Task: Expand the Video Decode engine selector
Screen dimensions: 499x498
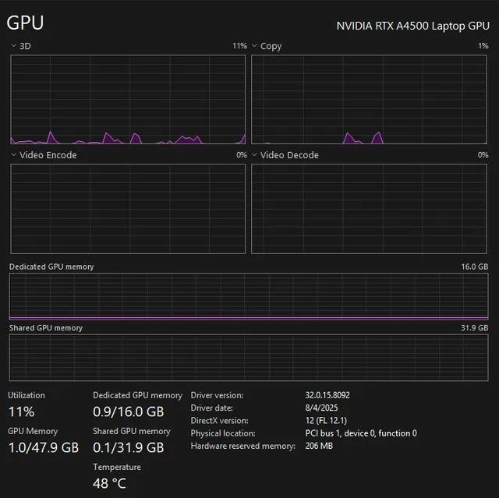Action: [255, 155]
